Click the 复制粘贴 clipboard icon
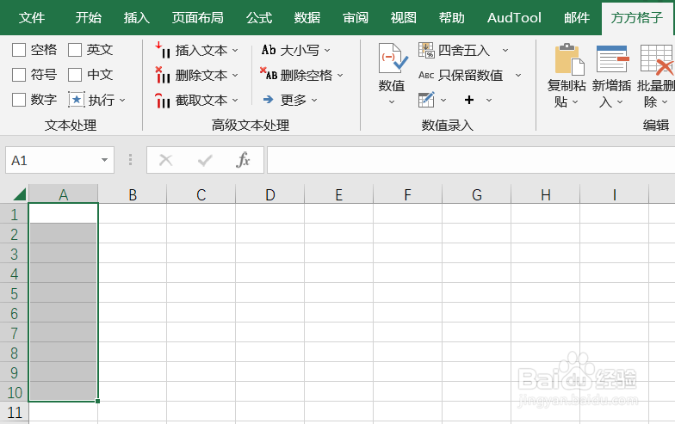 569,58
